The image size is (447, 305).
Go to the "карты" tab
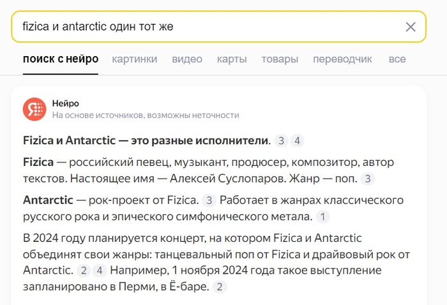coord(232,59)
